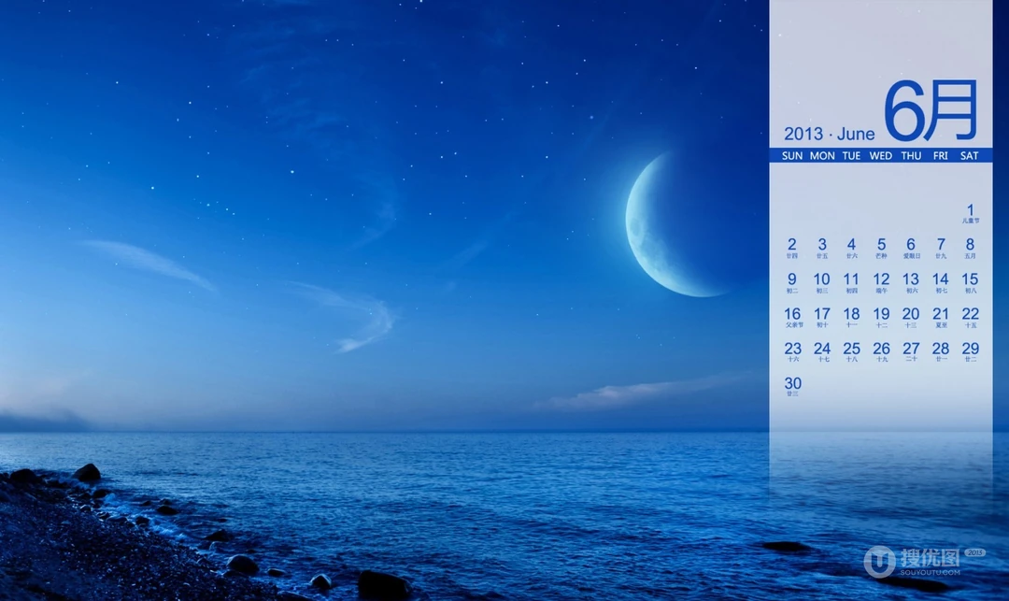Select the SAT weekday header
This screenshot has height=601, width=1009.
click(x=970, y=156)
